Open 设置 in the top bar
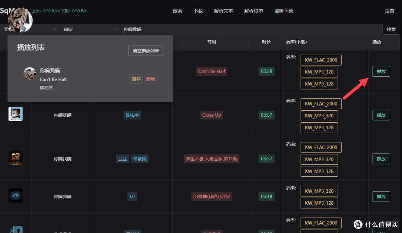 pos(390,11)
